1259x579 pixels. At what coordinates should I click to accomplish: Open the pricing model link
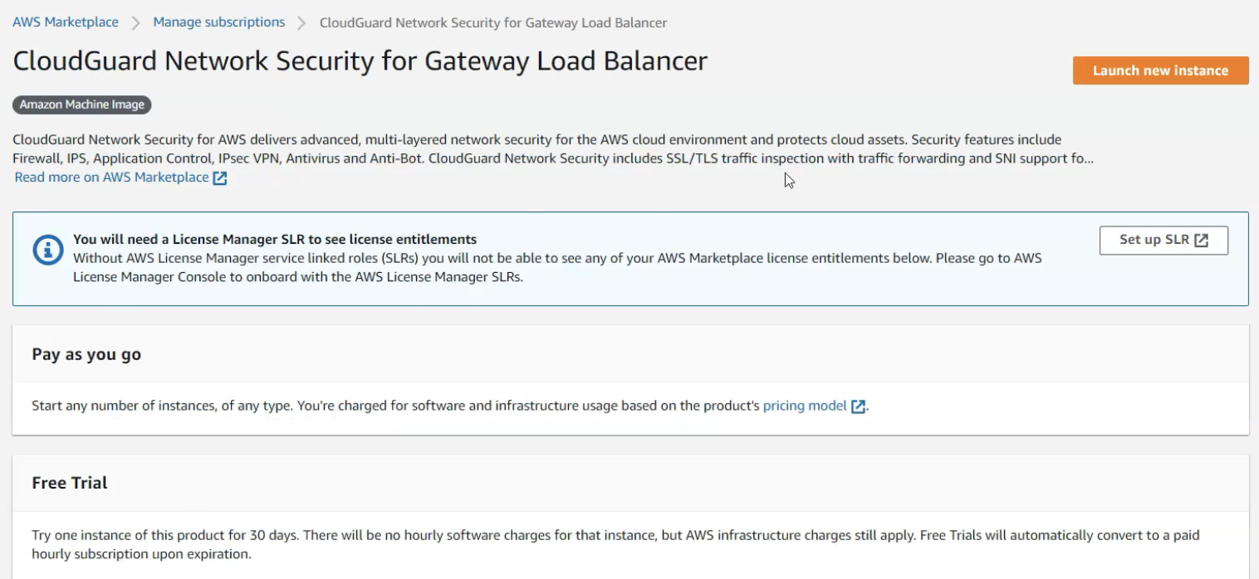(805, 406)
